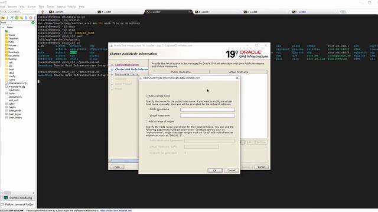Select the Public folder
This screenshot has height=212, width=378.
pyautogui.click(x=9, y=42)
